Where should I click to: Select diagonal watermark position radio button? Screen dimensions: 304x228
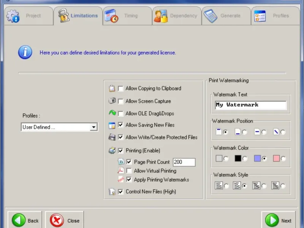point(283,132)
